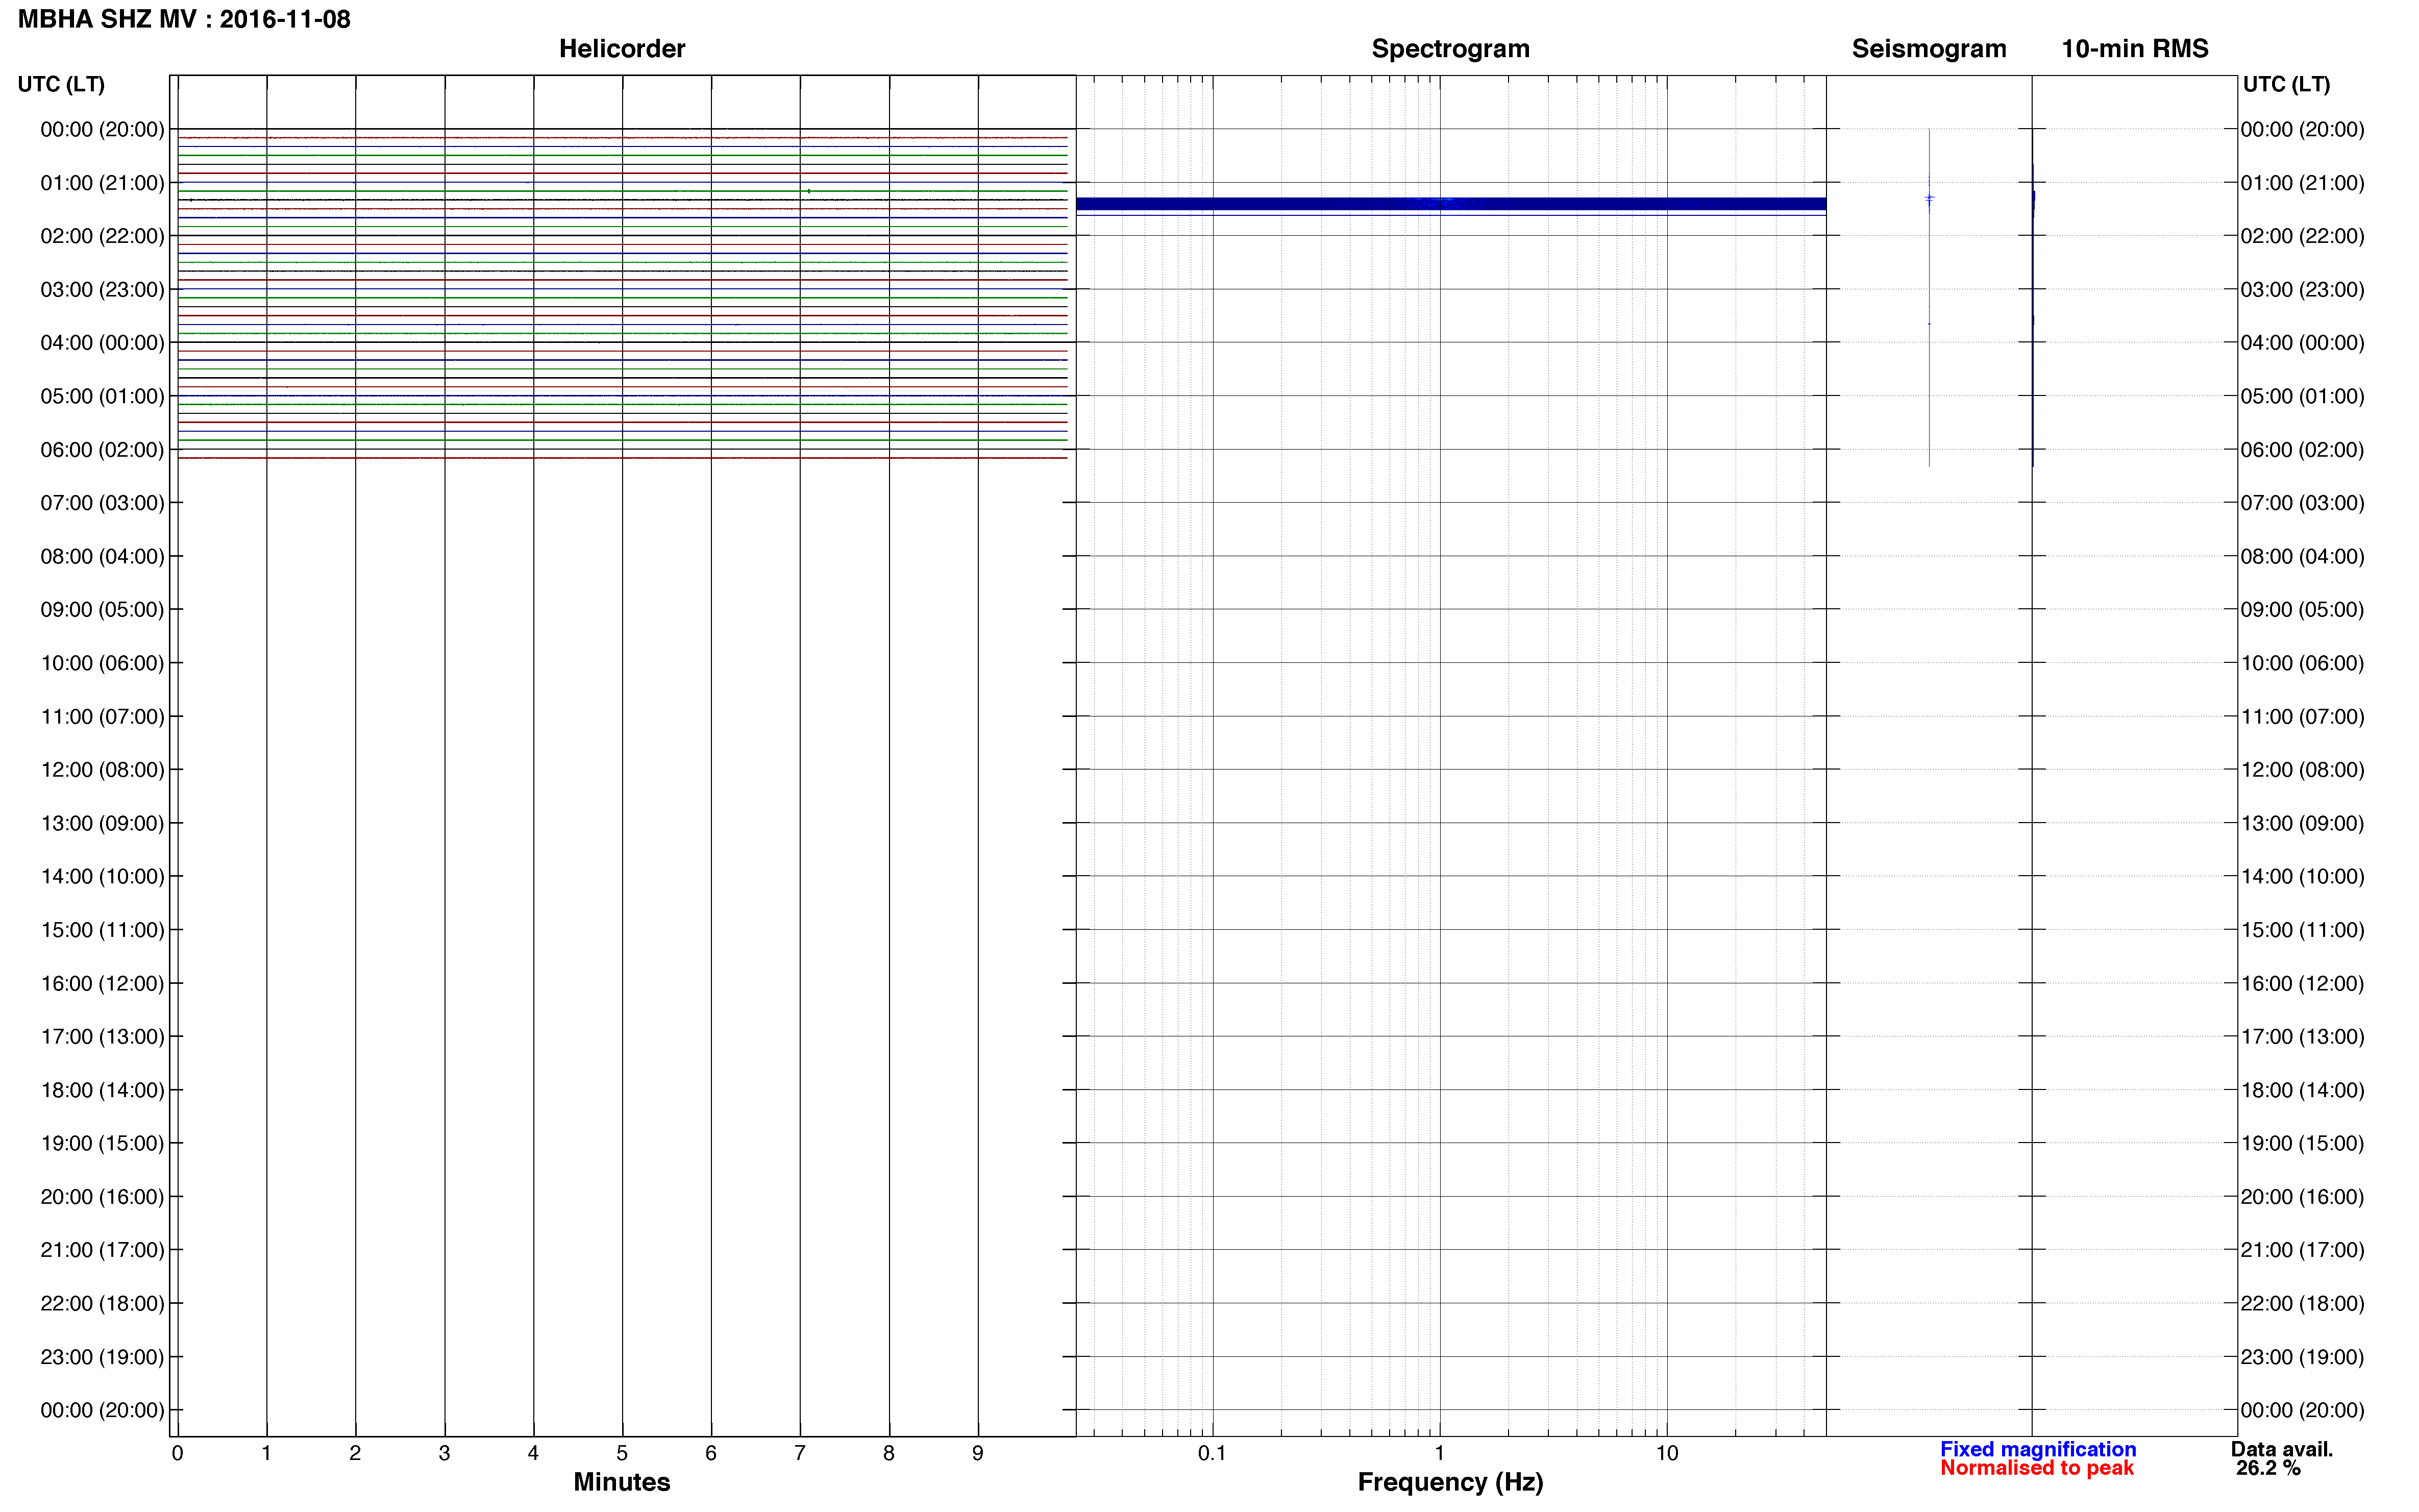
Task: Click the left '16:00 (12:00)' time label
Action: click(x=102, y=984)
